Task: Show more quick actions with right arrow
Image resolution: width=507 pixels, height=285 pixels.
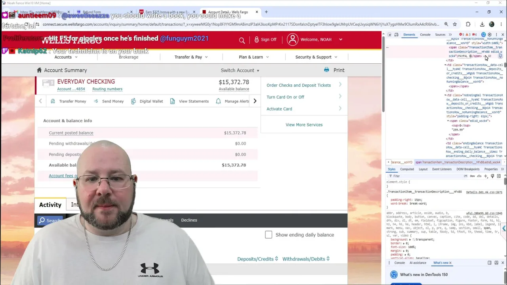Action: point(255,101)
